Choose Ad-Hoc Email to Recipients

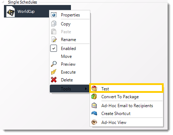click(126, 105)
